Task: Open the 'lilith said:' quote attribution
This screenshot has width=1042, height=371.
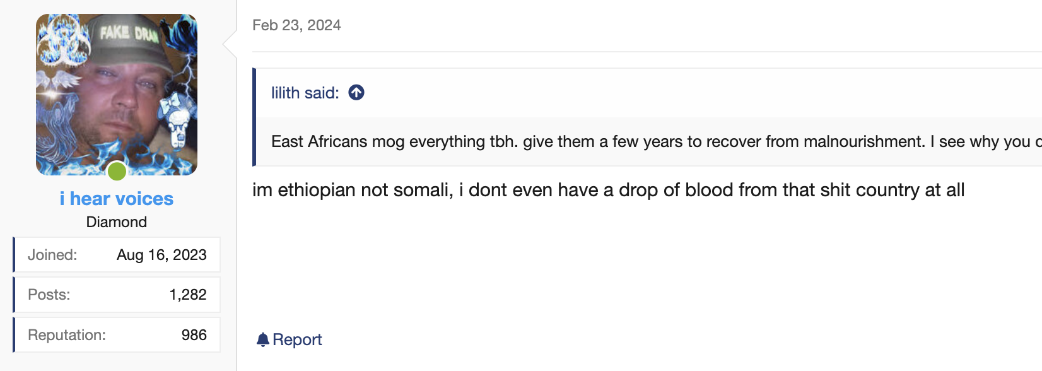Action: point(305,93)
